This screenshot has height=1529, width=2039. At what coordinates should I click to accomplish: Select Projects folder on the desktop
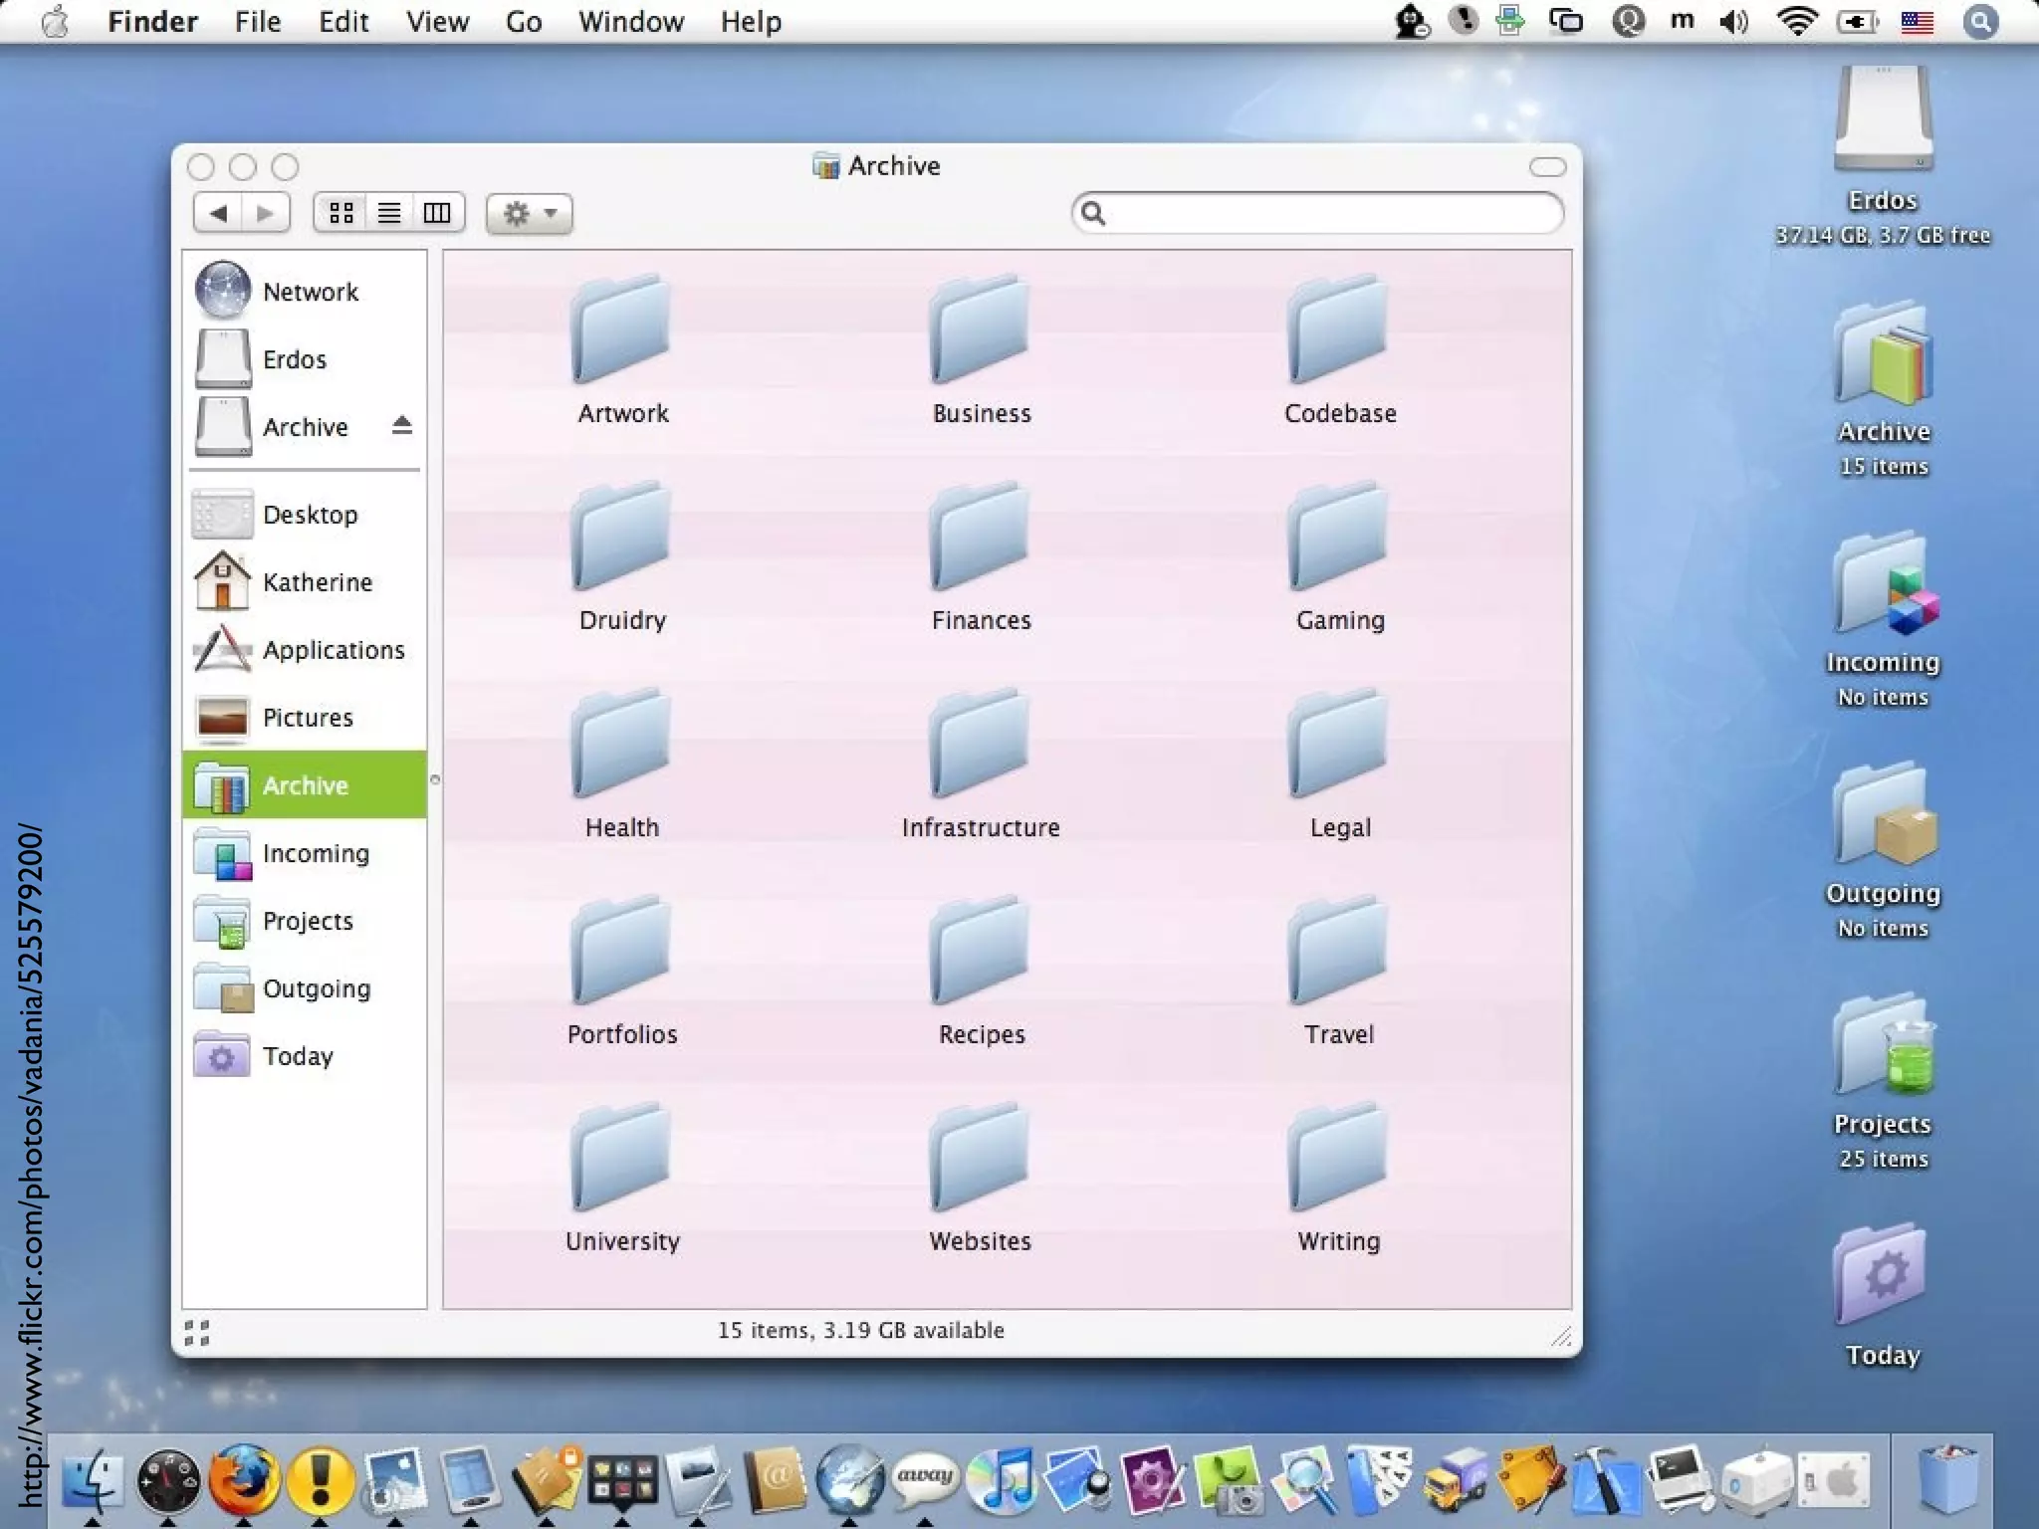click(x=1884, y=1045)
